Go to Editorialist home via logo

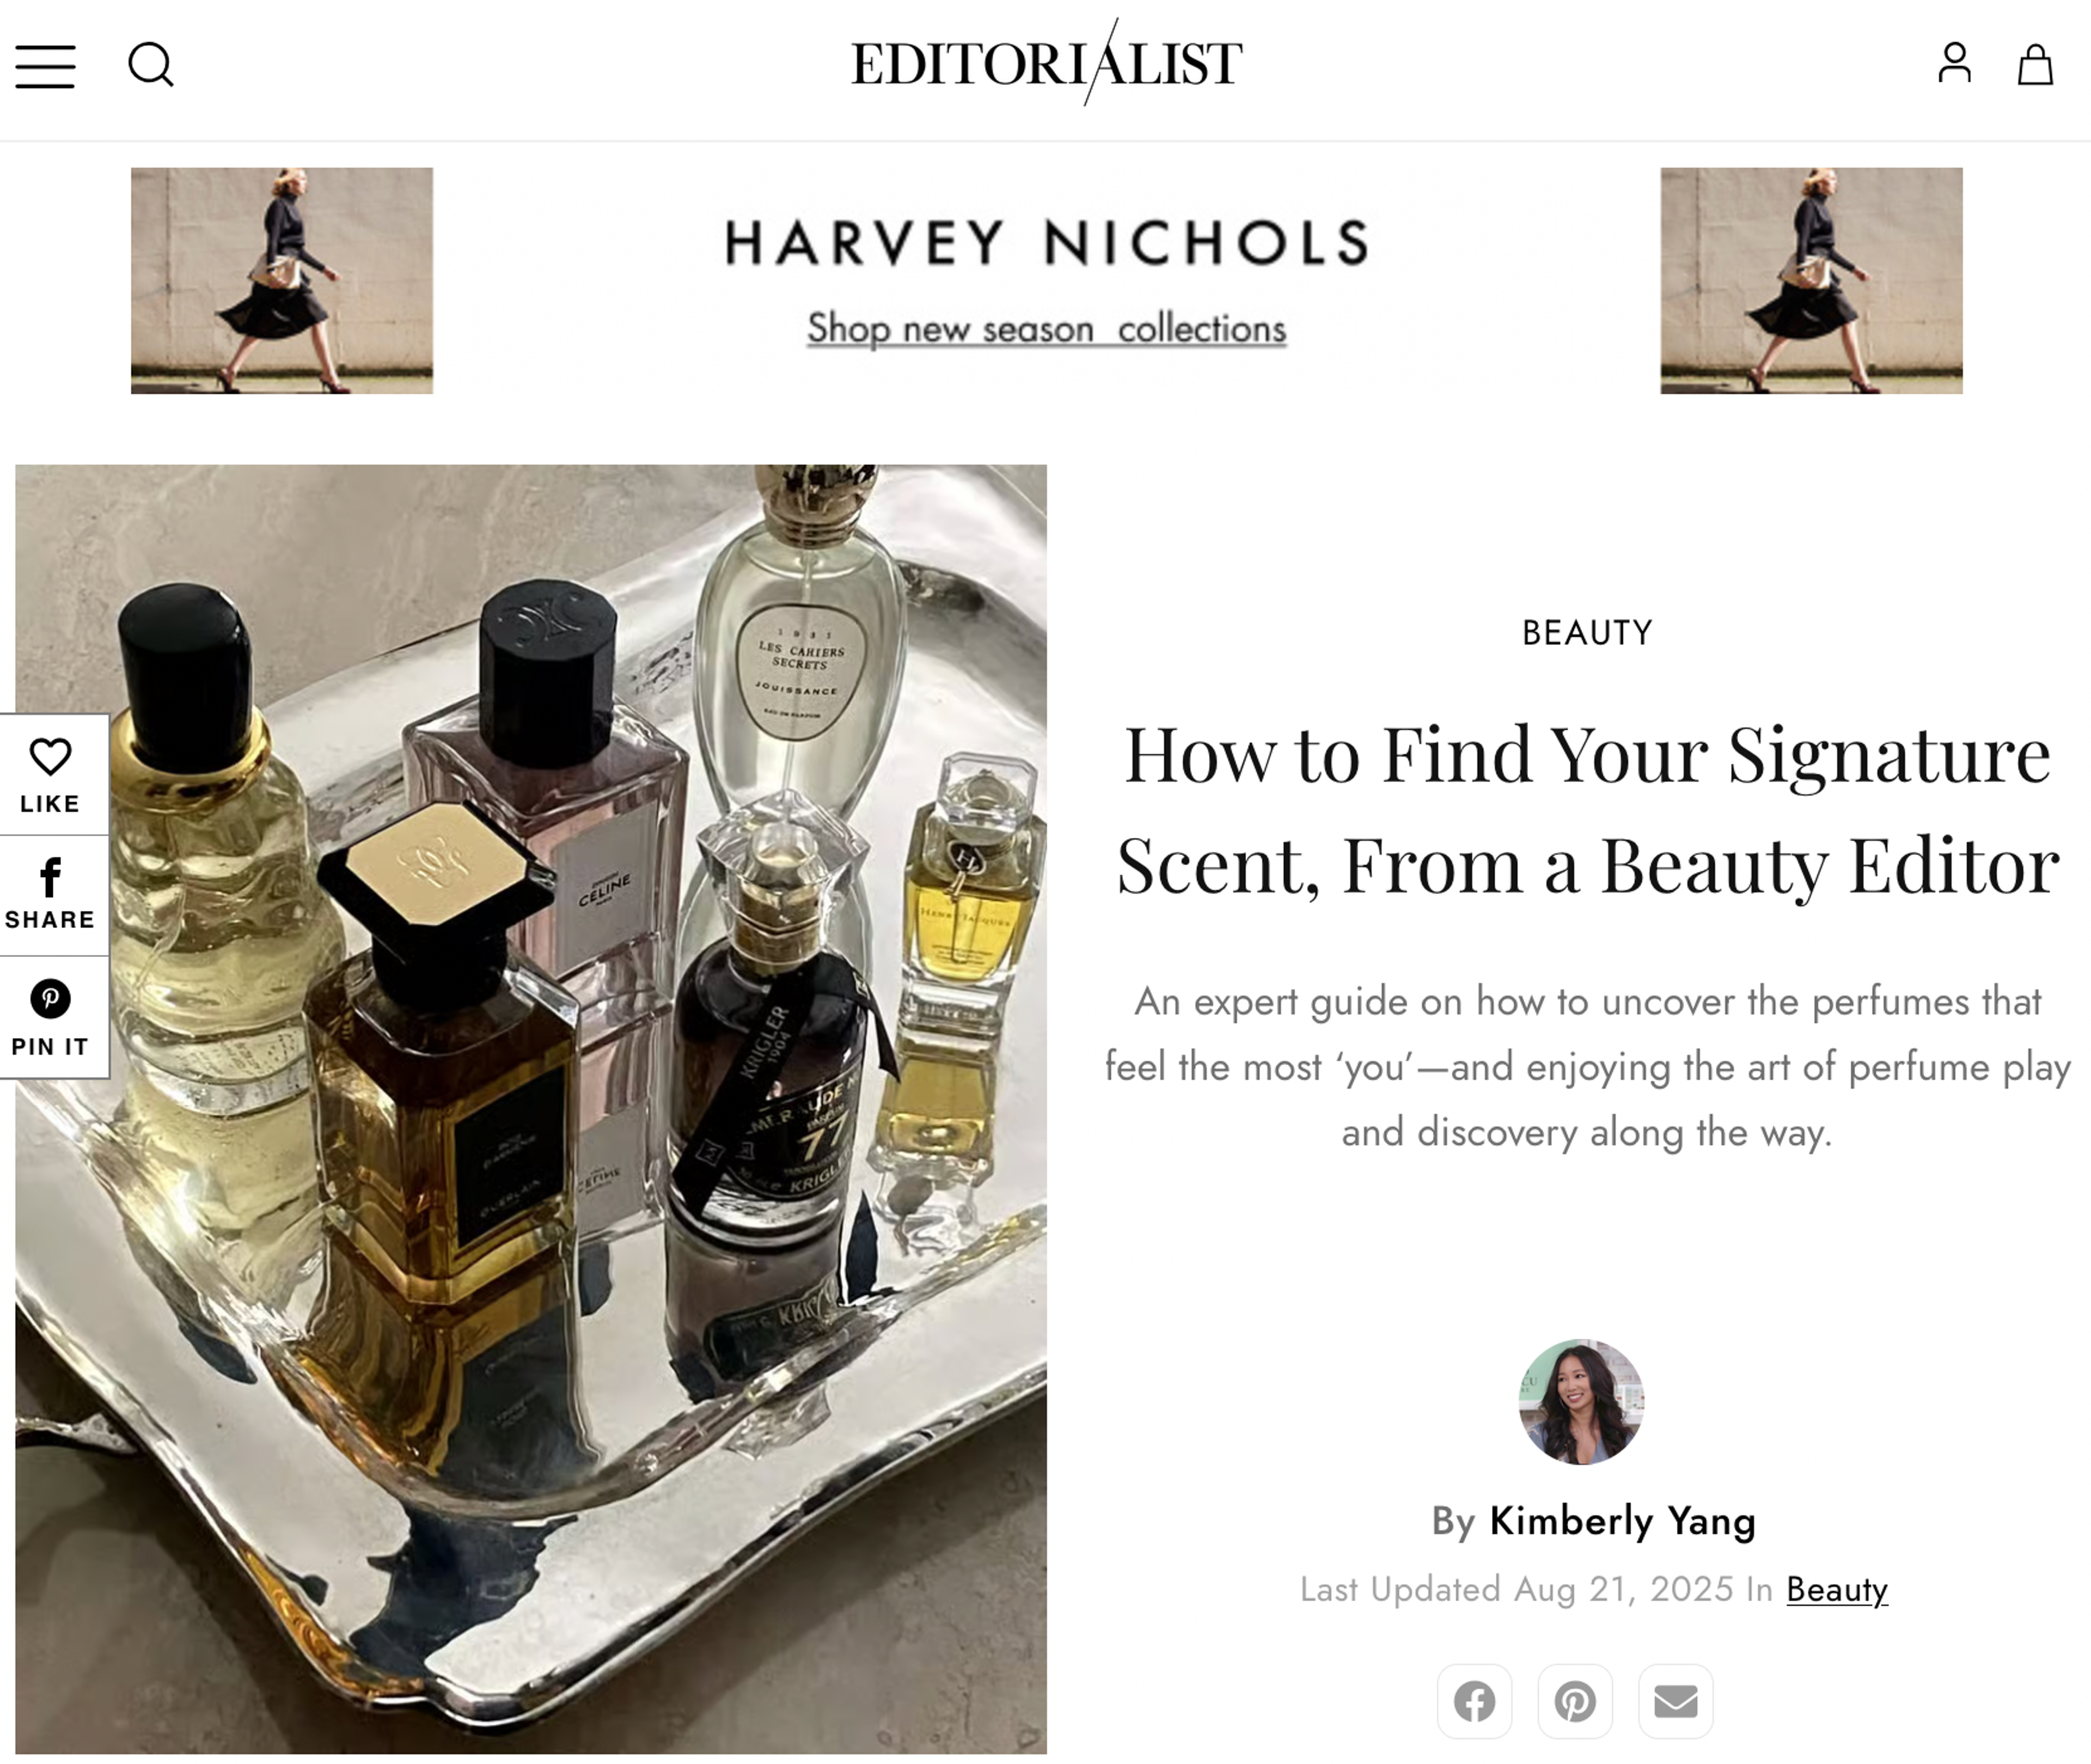coord(1046,62)
